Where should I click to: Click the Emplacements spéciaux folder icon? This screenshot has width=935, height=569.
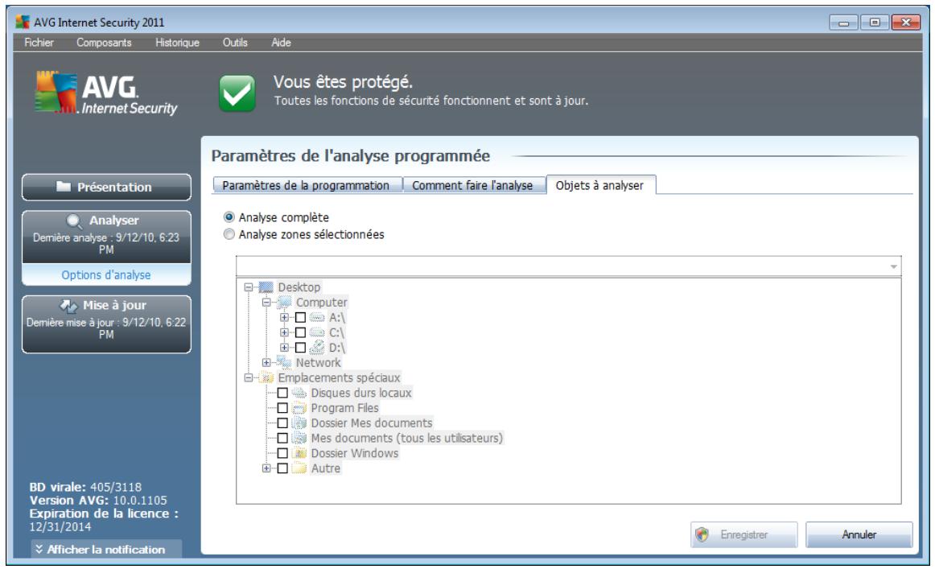tap(267, 378)
